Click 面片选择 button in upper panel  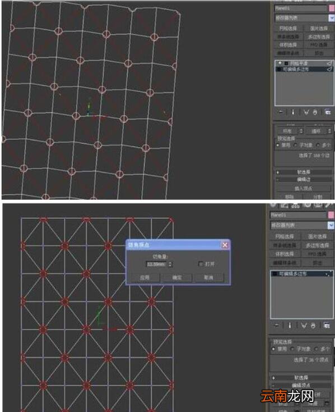click(319, 29)
